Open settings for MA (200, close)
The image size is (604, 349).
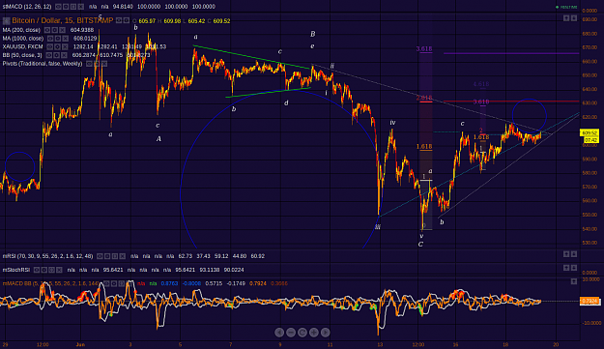point(54,30)
